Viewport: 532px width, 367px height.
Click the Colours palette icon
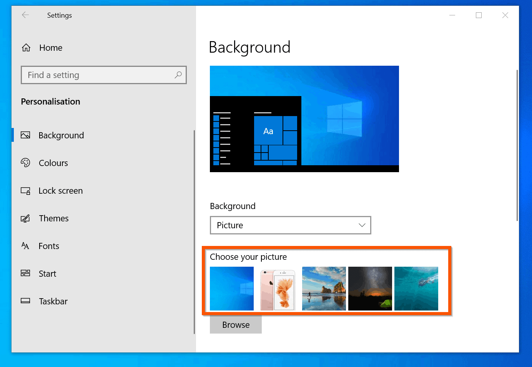[25, 163]
